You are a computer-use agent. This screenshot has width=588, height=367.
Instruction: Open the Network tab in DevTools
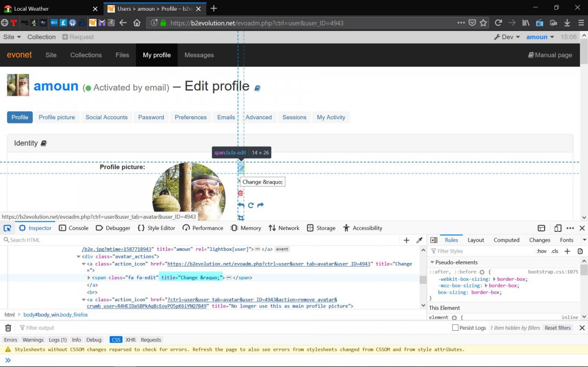284,228
